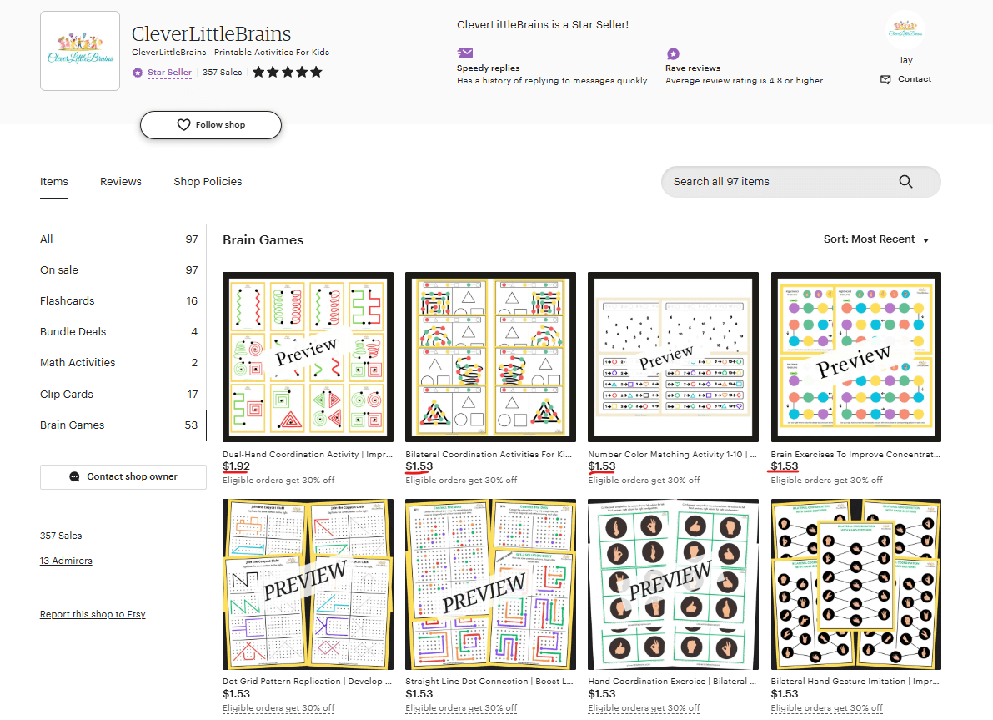Click the Rave reviews badge icon
993x720 pixels.
[671, 53]
